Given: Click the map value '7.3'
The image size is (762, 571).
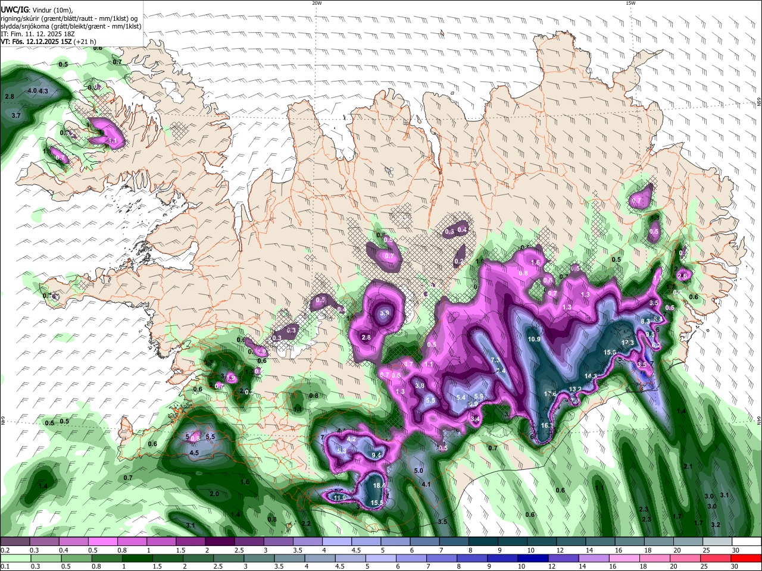Looking at the screenshot, I should pos(495,360).
